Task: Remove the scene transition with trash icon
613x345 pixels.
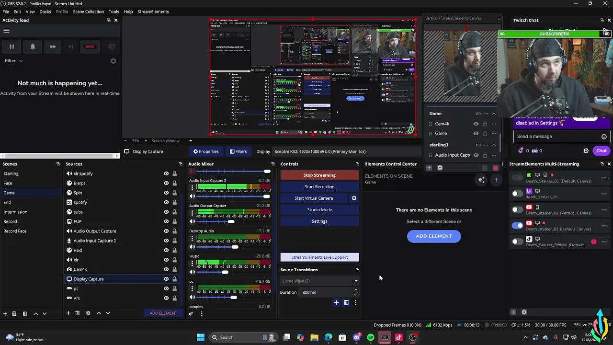Action: pyautogui.click(x=346, y=303)
